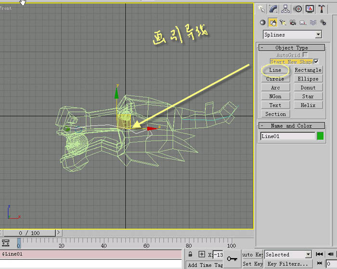This screenshot has height=269, width=337.
Task: Toggle Auto Key animation mode
Action: click(x=253, y=255)
